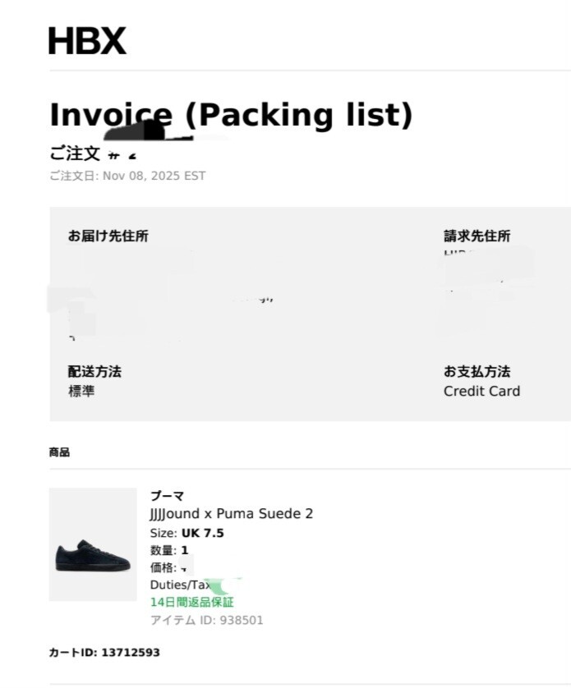This screenshot has width=571, height=688.
Task: Click the 商品 section heading
Action: [x=59, y=452]
